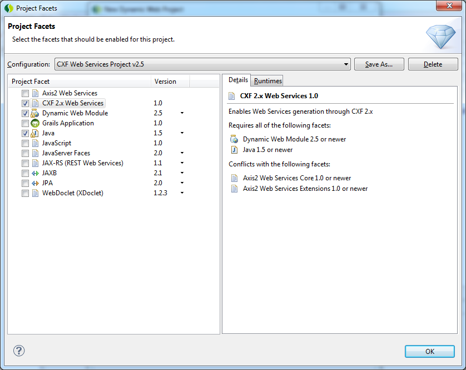The image size is (466, 370).
Task: Toggle the Java facet checkbox
Action: pyautogui.click(x=25, y=134)
